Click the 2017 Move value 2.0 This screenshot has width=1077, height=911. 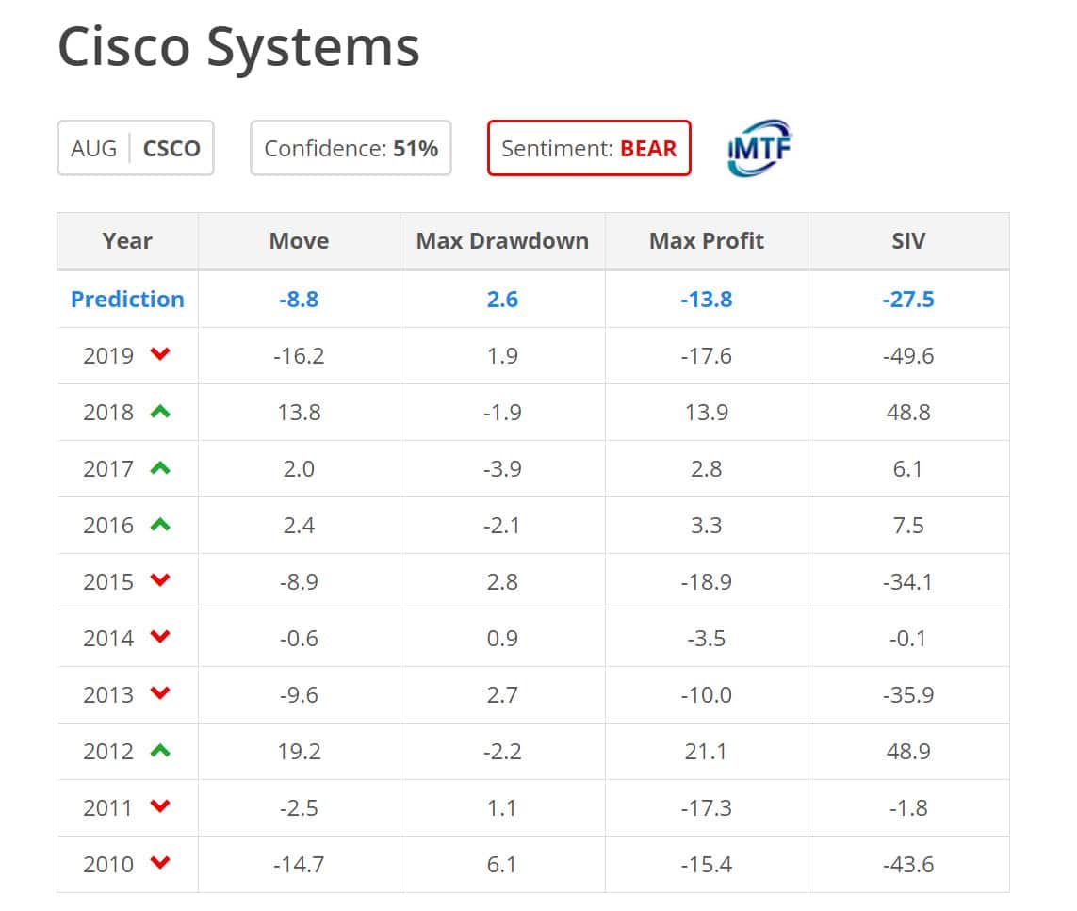tap(299, 469)
